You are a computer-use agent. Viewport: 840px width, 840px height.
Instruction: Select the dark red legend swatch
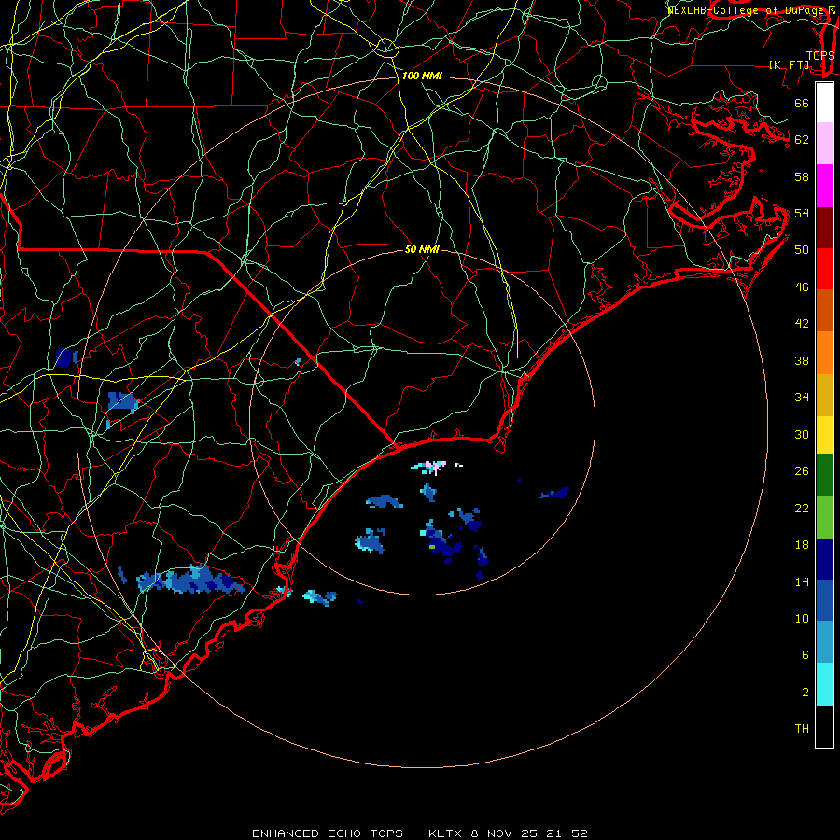coord(824,227)
